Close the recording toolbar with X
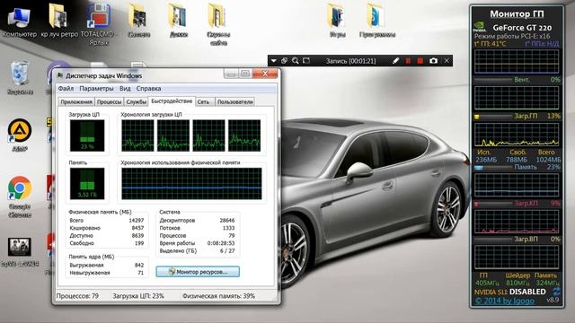Viewport: 575px width, 323px height. click(447, 61)
